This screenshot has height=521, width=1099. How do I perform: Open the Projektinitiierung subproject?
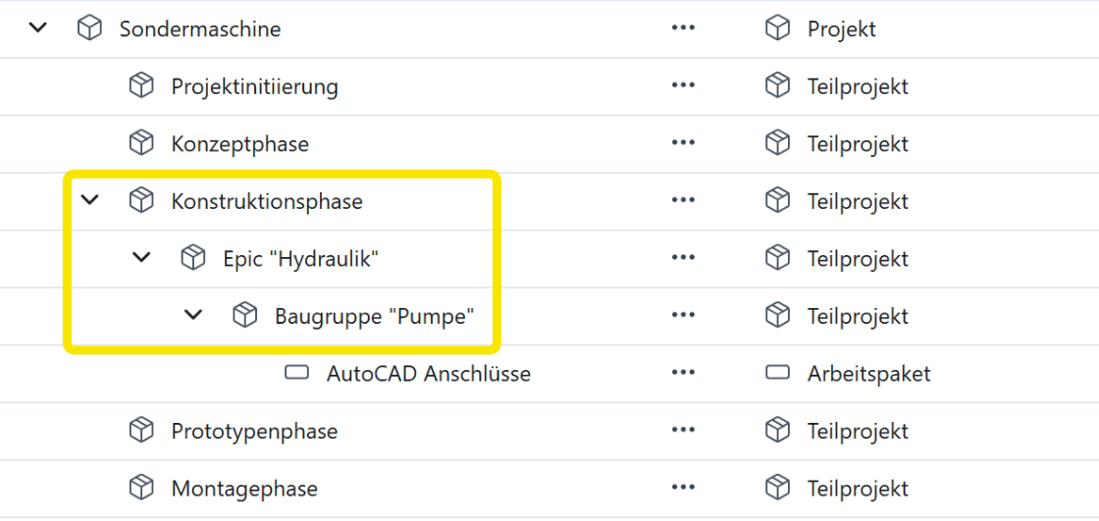pyautogui.click(x=254, y=86)
